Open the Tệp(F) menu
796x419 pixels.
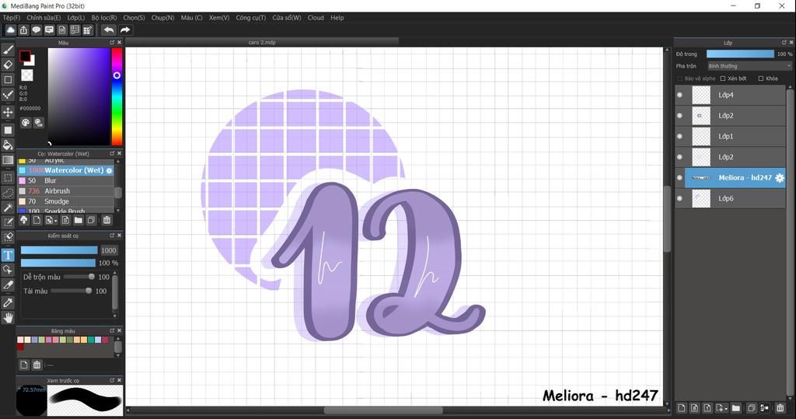pos(12,18)
